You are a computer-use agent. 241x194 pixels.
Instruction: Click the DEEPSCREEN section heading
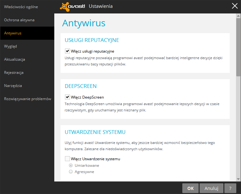pos(81,86)
